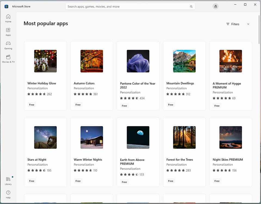
Task: Open the Library in sidebar
Action: 8,181
